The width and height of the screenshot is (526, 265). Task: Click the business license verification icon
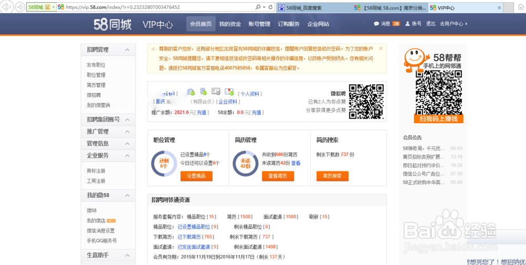coord(229,91)
